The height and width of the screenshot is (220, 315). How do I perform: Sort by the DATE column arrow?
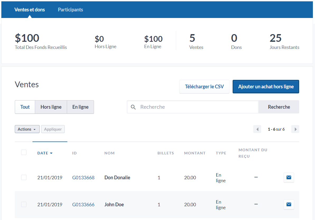pos(51,153)
